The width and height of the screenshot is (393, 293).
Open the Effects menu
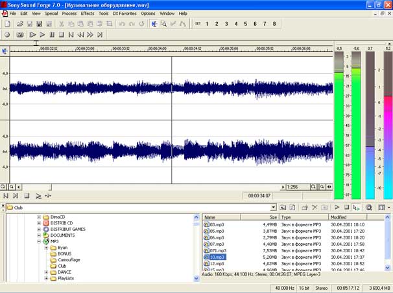[88, 14]
